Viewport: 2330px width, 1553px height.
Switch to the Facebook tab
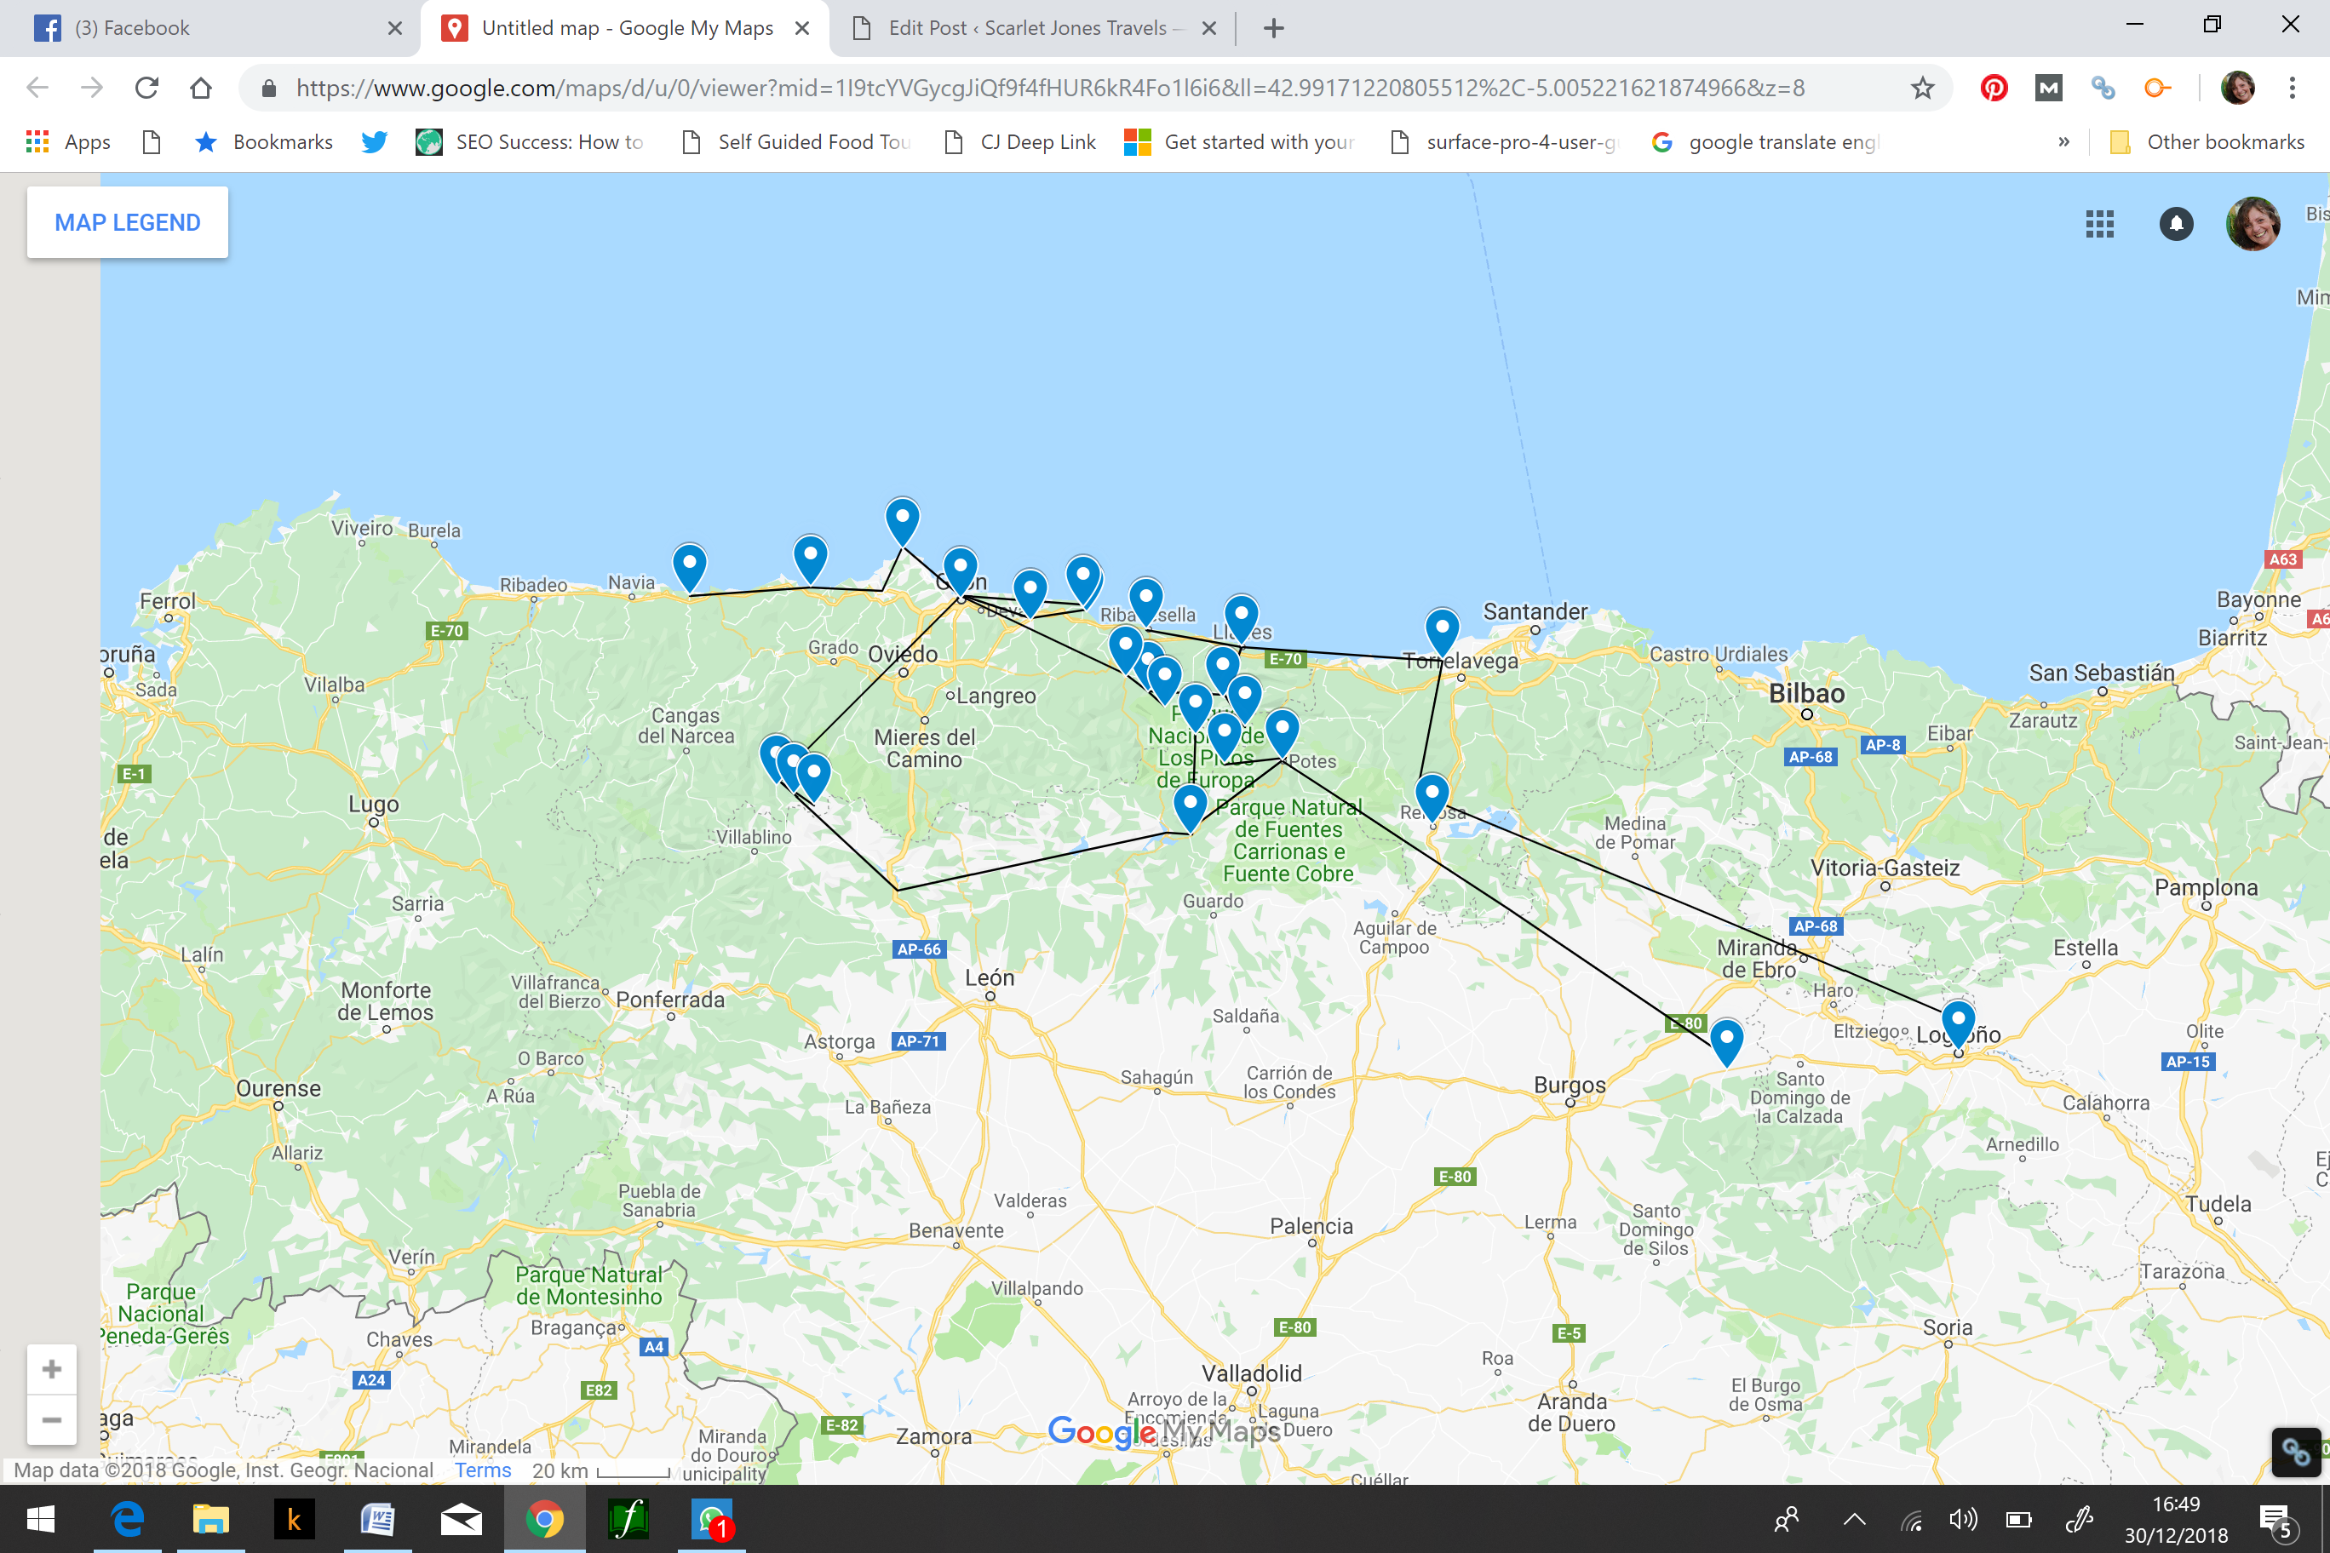tap(198, 28)
